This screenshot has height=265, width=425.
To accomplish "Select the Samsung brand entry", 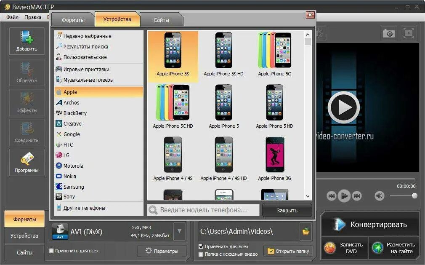I will (98, 187).
